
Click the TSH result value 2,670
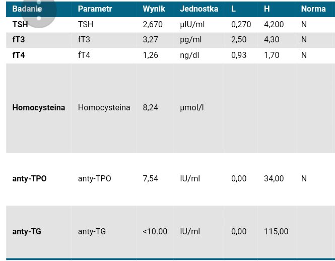[x=153, y=24]
